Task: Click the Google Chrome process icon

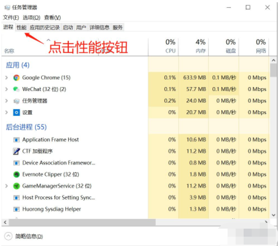Action: tap(17, 77)
